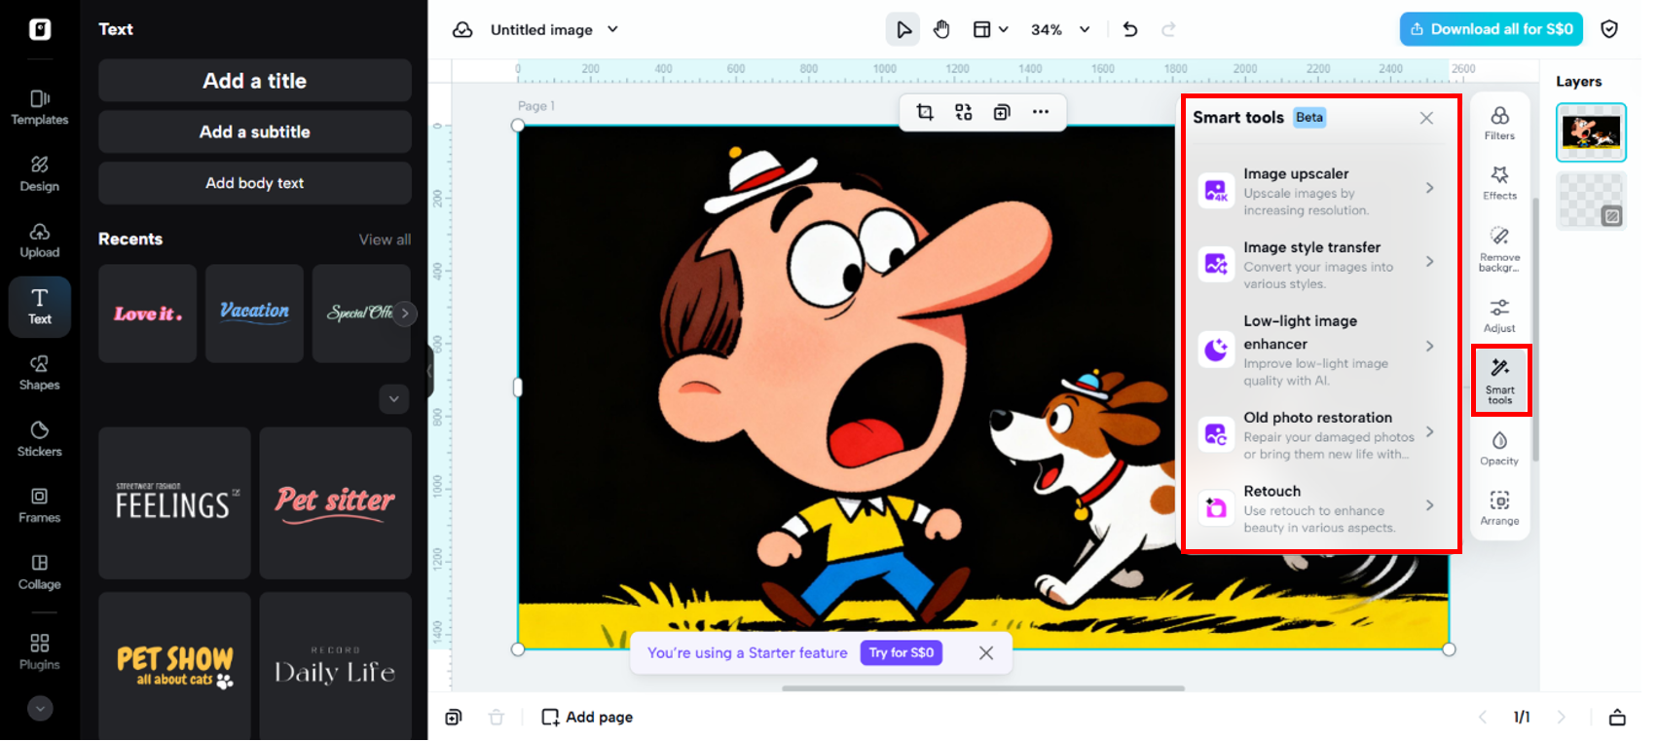Open the Plugins sidebar panel
The height and width of the screenshot is (741, 1658).
pyautogui.click(x=40, y=651)
